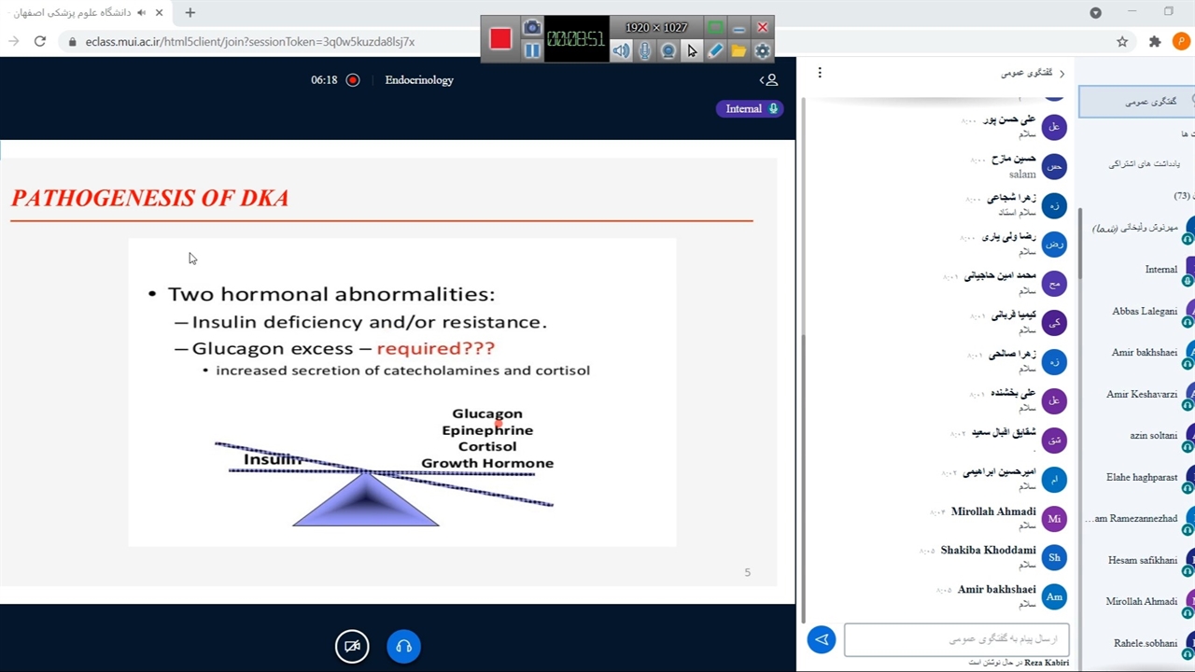This screenshot has height=672, width=1195.
Task: Toggle mouse cursor capture in recorder toolbar
Action: 692,51
